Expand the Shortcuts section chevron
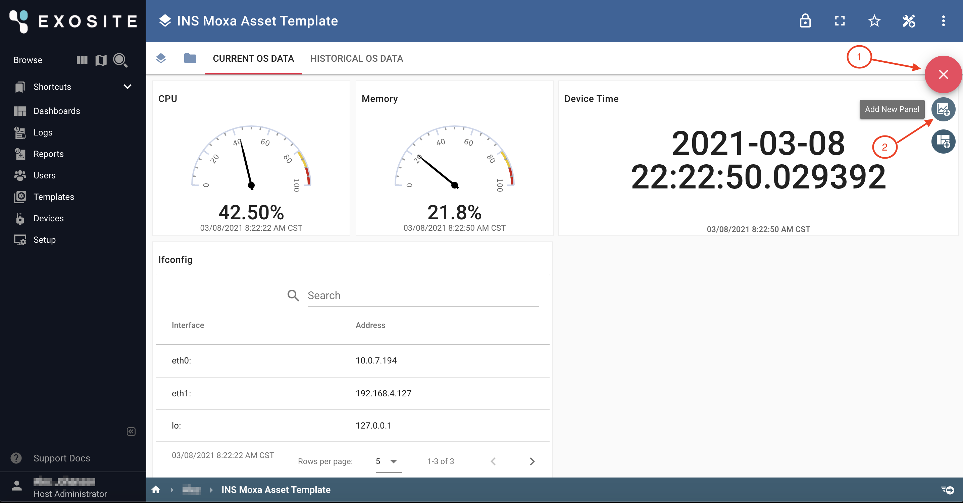Viewport: 963px width, 503px height. [x=128, y=87]
